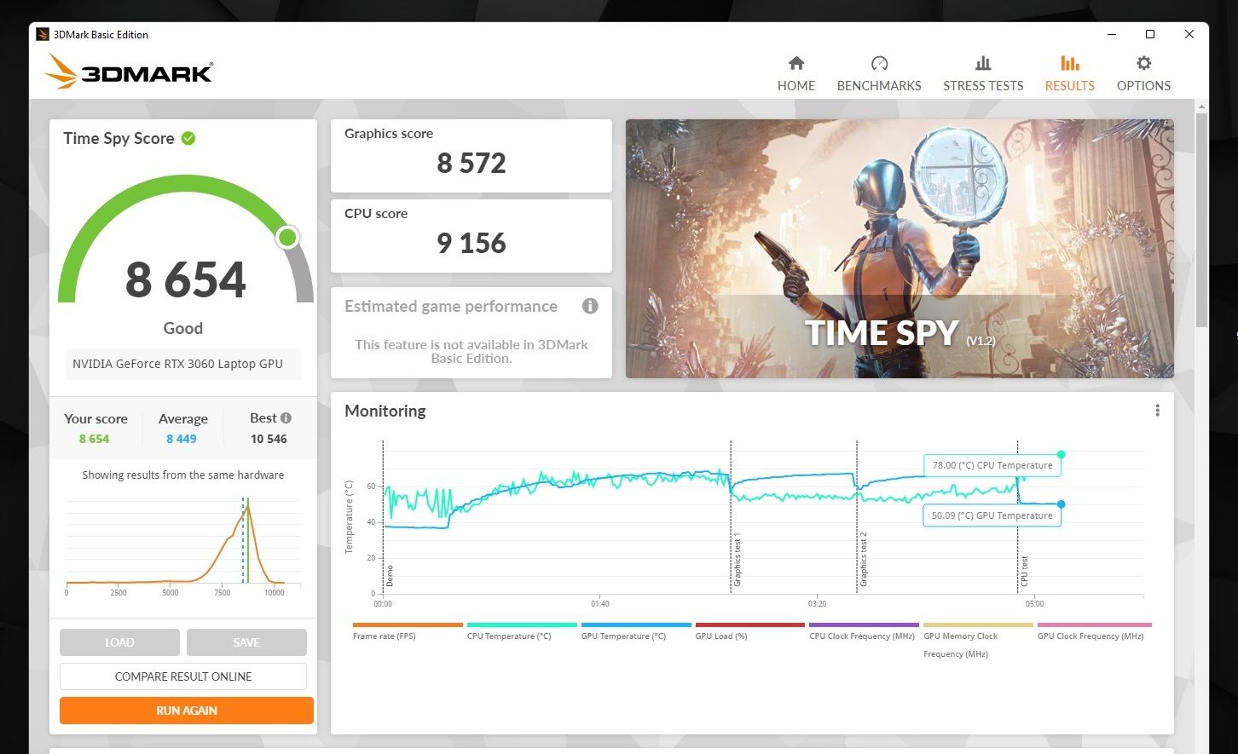The image size is (1238, 754).
Task: Maximize the 3DMark Basic Edition window
Action: tap(1150, 34)
